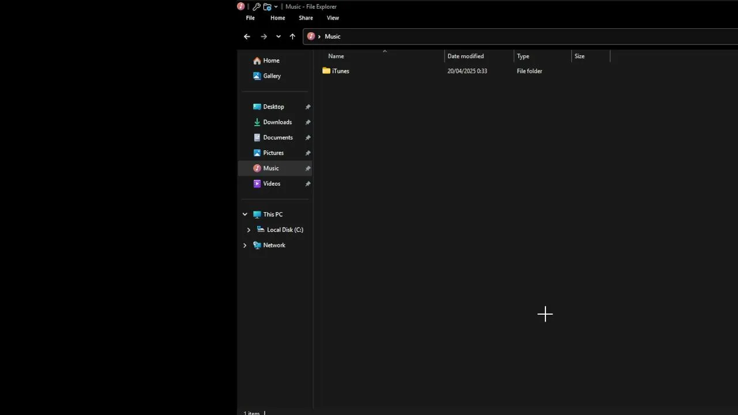Viewport: 738px width, 415px height.
Task: Open the Documents quick access folder
Action: 278,138
